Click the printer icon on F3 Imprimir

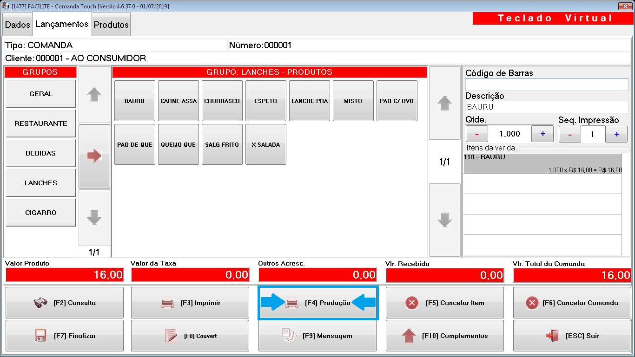pos(167,303)
